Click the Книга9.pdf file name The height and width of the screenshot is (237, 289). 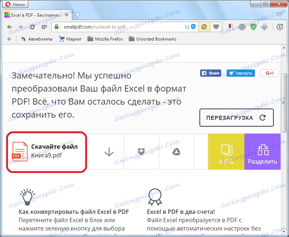click(47, 155)
